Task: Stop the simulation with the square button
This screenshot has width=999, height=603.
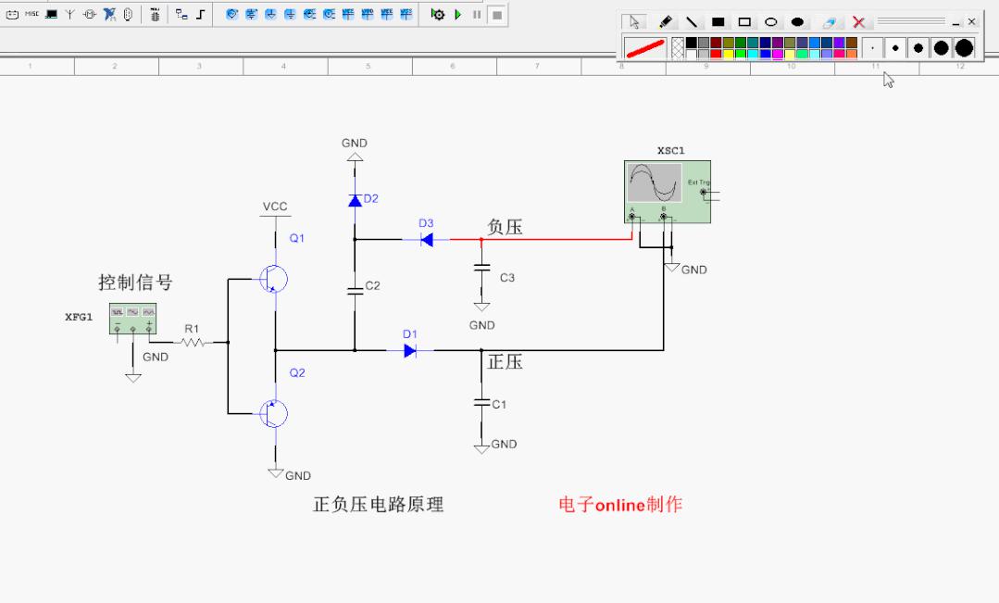Action: point(496,15)
